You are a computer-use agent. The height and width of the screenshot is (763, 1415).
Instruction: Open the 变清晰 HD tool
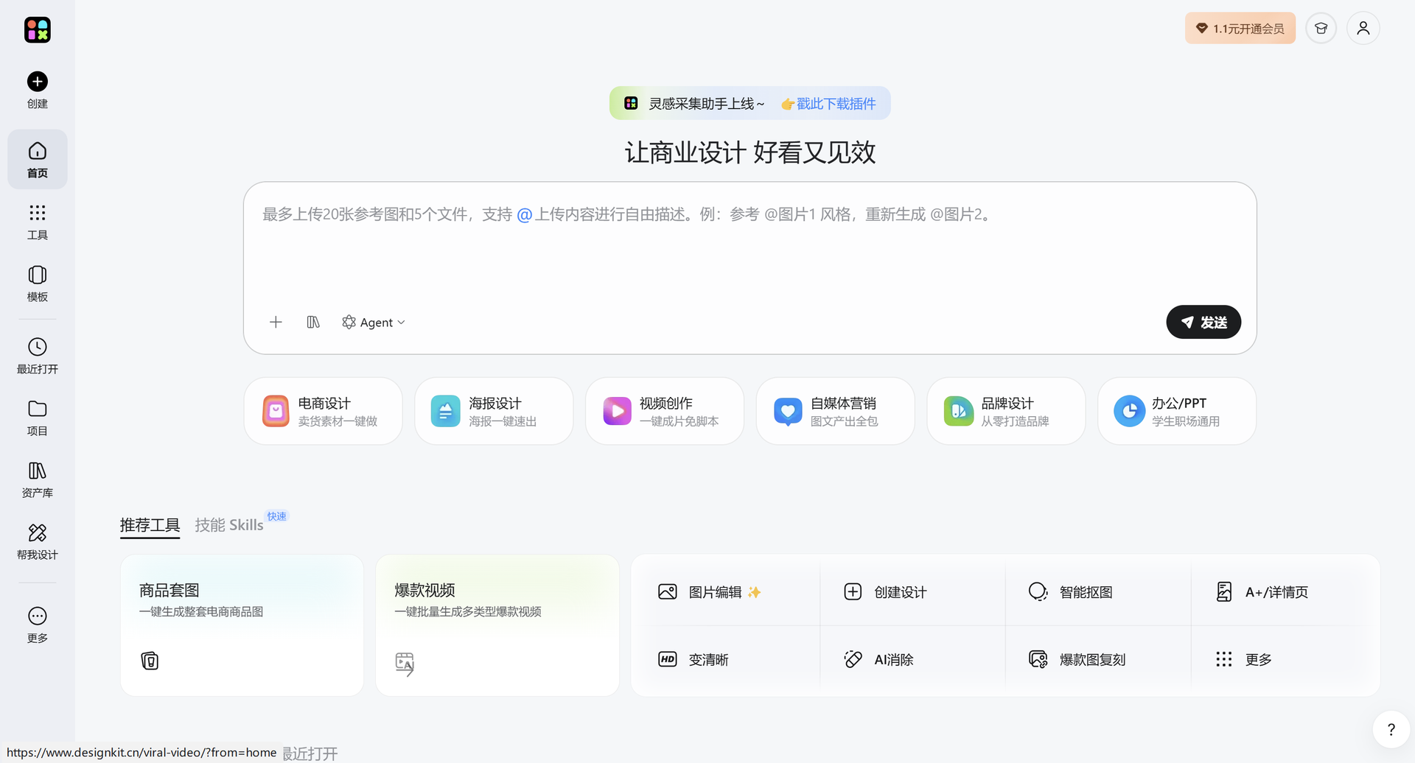click(693, 659)
